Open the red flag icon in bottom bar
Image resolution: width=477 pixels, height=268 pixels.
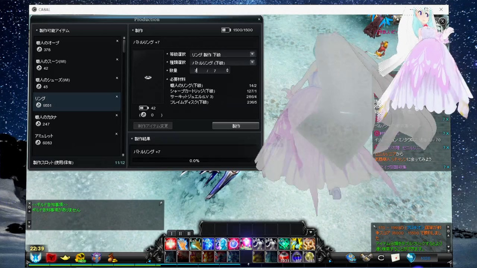click(51, 258)
